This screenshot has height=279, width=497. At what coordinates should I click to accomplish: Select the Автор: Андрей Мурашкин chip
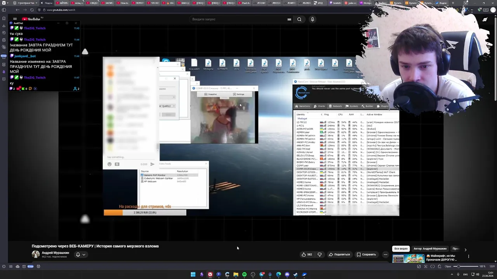[430, 249]
